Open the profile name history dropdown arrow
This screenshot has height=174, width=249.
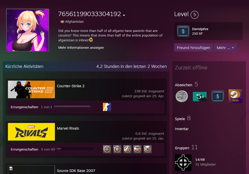point(124,15)
